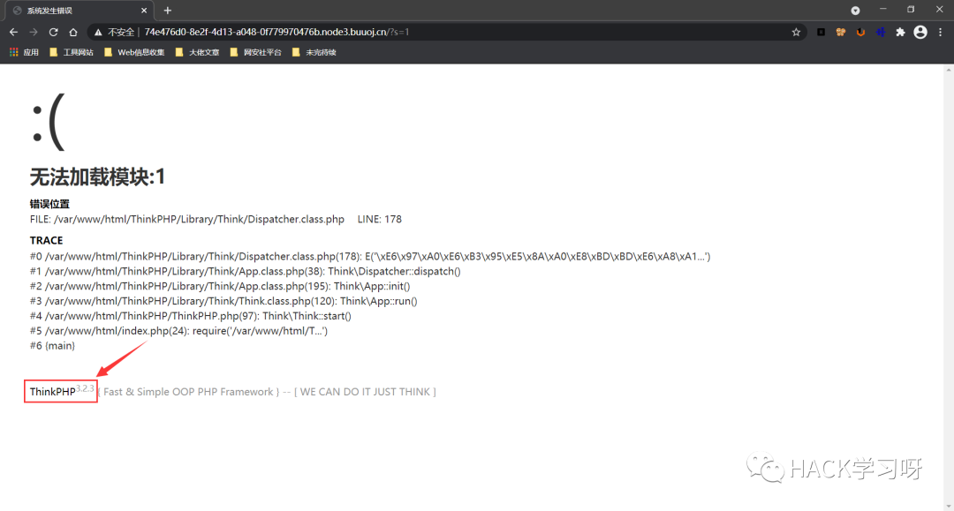954x511 pixels.
Task: Open the 工具网站 bookmark folder
Action: [72, 52]
